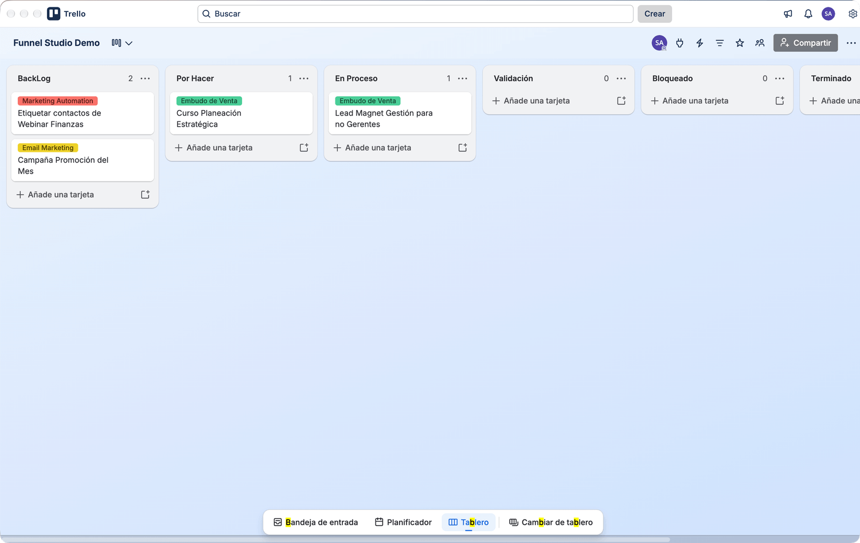The height and width of the screenshot is (543, 860).
Task: Star the Funnel Studio Demo board
Action: 740,43
